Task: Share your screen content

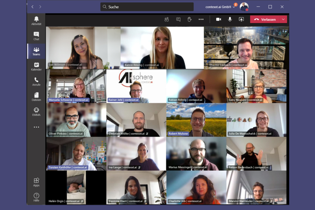Action: point(241,19)
